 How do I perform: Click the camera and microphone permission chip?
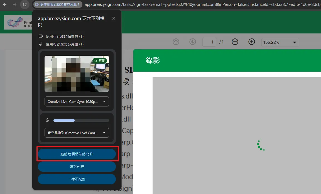58,4
